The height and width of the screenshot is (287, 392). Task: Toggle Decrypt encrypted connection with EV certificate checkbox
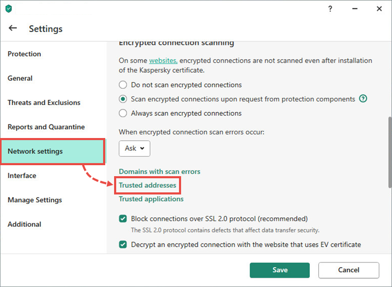pyautogui.click(x=123, y=244)
